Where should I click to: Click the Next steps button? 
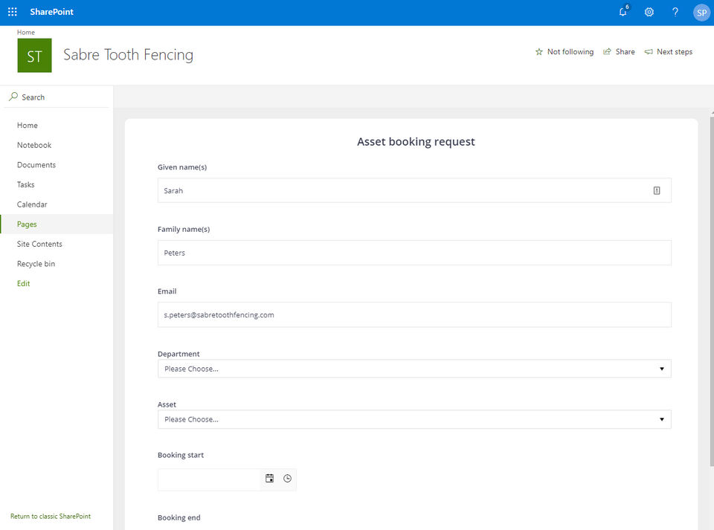tap(668, 52)
